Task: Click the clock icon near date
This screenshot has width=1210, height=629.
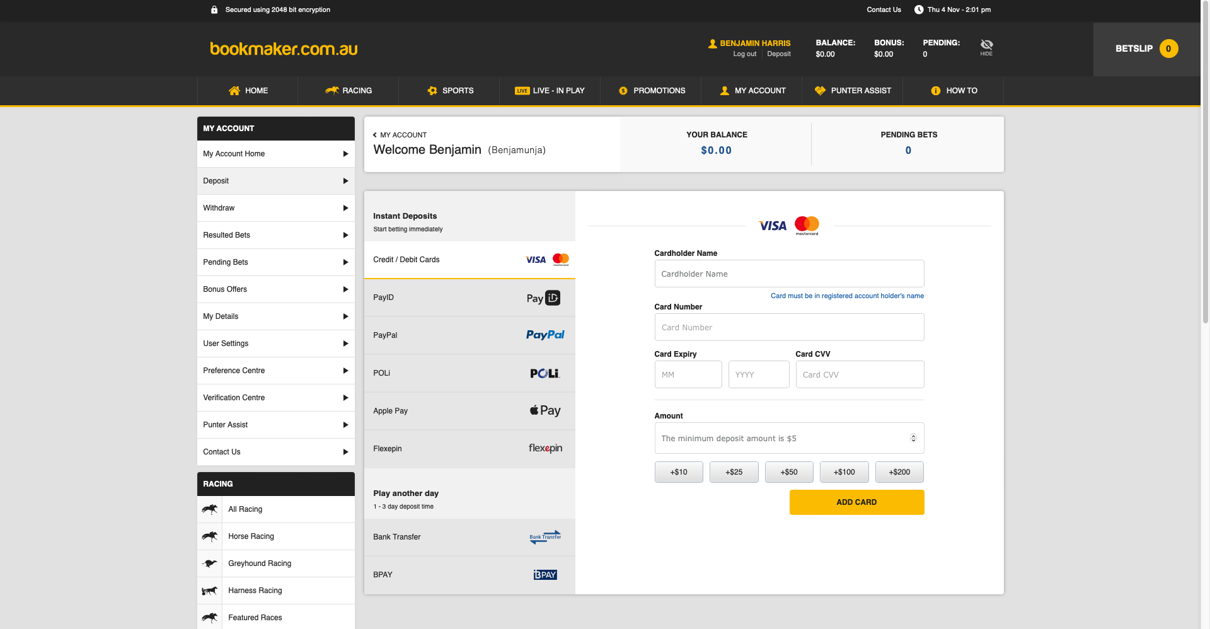Action: (x=919, y=9)
